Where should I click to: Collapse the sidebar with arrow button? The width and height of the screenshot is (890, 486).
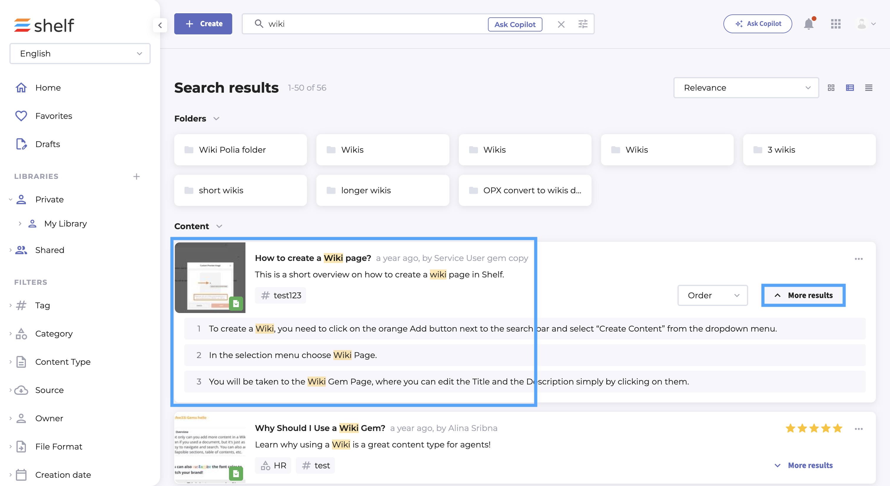click(x=160, y=25)
